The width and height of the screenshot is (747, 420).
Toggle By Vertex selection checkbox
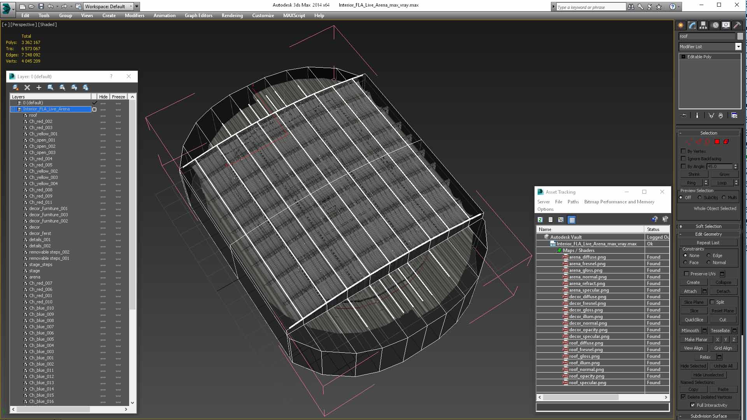[x=683, y=151]
